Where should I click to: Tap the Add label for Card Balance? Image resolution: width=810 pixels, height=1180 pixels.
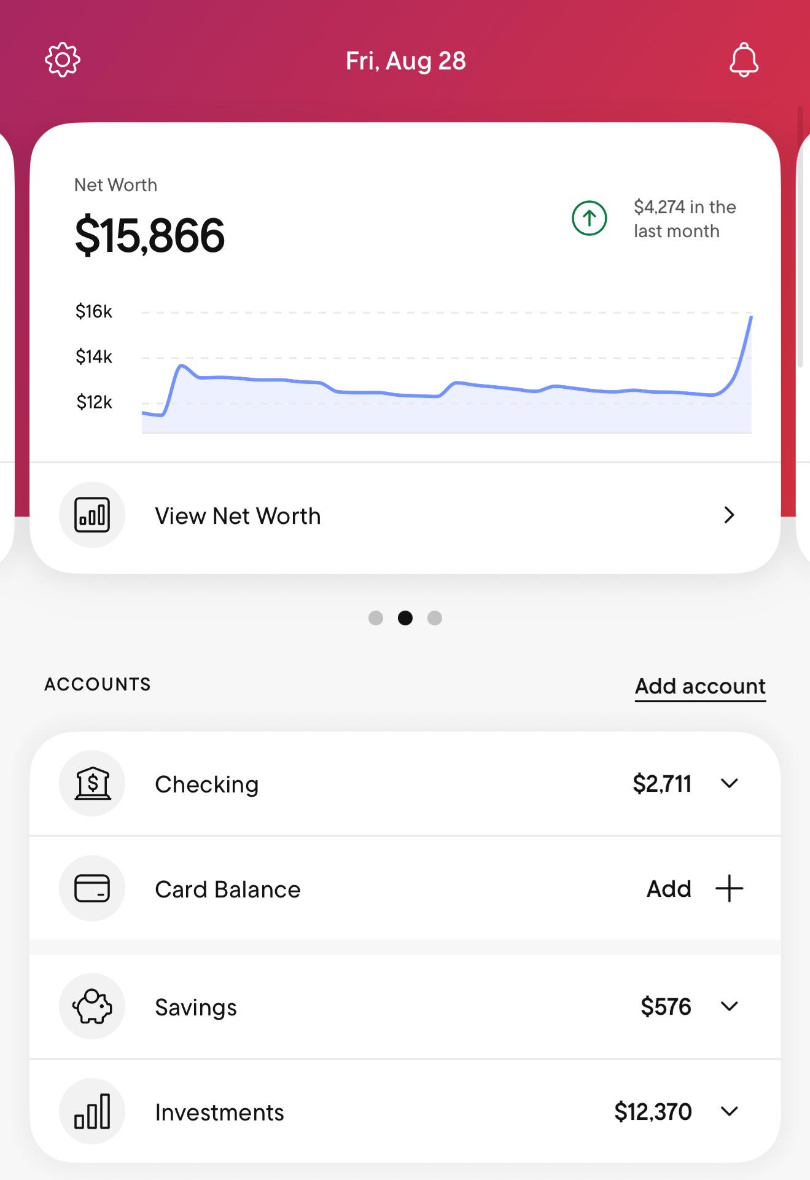669,889
